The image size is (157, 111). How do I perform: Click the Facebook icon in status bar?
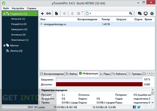click(134, 107)
